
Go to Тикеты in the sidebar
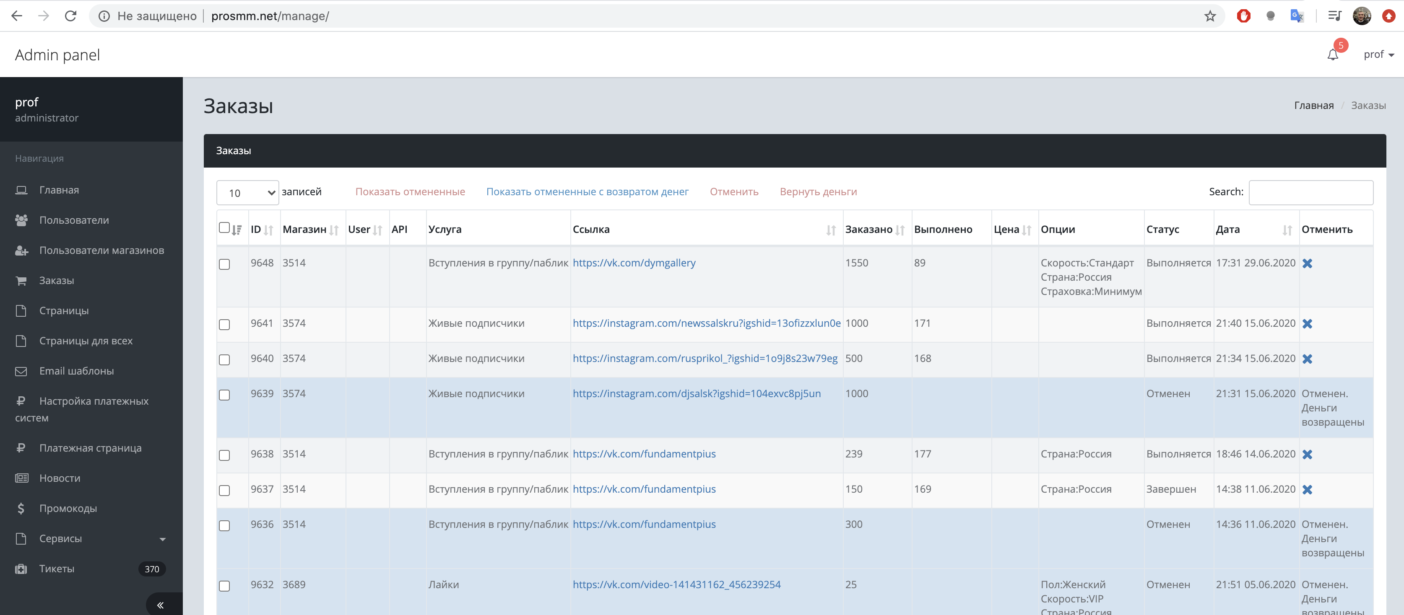coord(57,568)
